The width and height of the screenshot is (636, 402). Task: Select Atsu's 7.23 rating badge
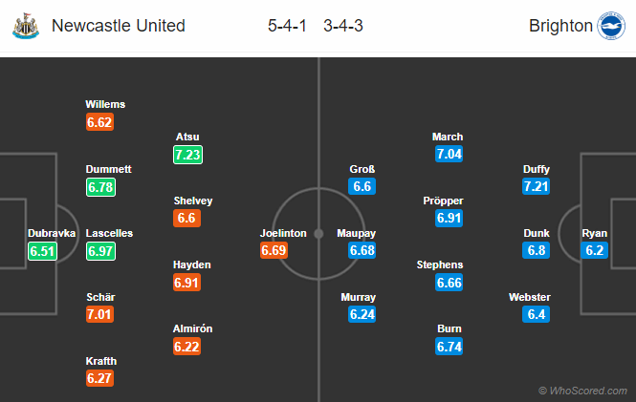pos(187,155)
